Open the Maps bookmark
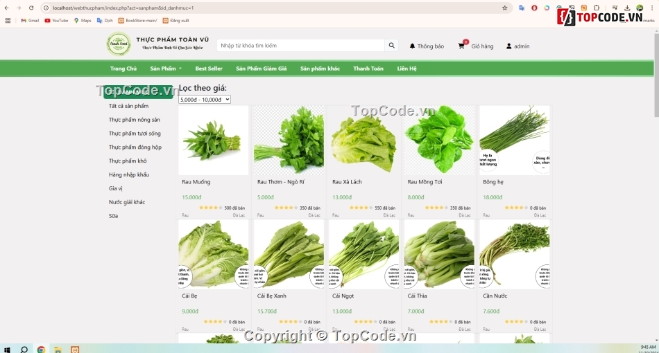Image resolution: width=659 pixels, height=353 pixels. tap(83, 20)
